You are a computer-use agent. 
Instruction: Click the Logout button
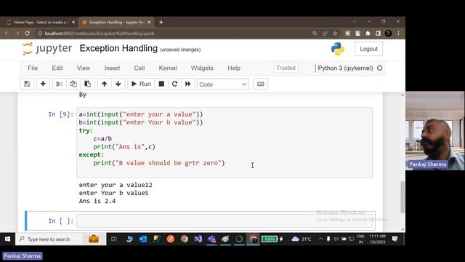pyautogui.click(x=368, y=49)
